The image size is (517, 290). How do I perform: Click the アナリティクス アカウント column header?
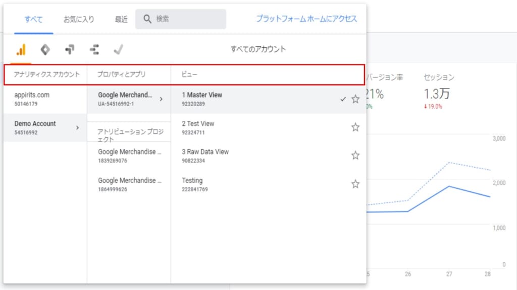(46, 75)
